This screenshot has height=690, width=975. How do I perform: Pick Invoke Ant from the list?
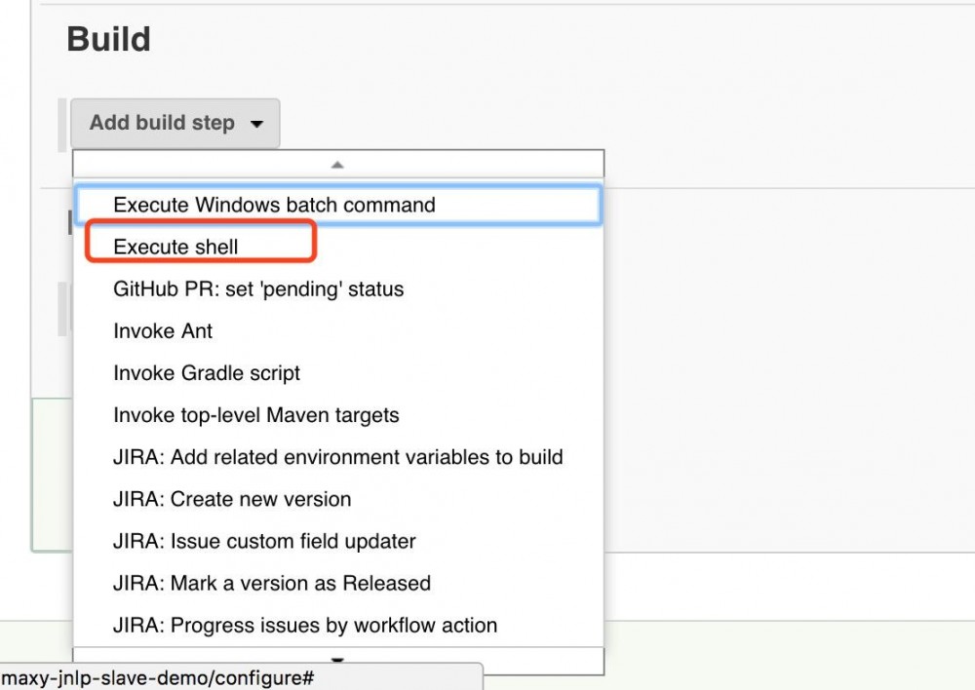pyautogui.click(x=162, y=330)
